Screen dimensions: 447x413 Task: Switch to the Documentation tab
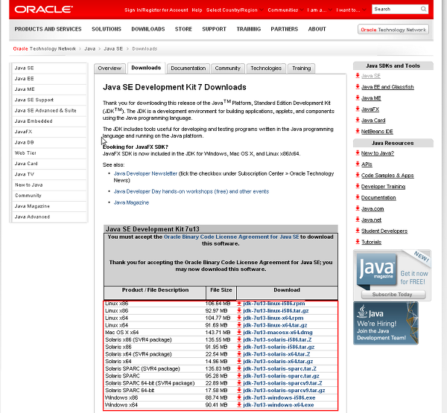click(x=188, y=68)
